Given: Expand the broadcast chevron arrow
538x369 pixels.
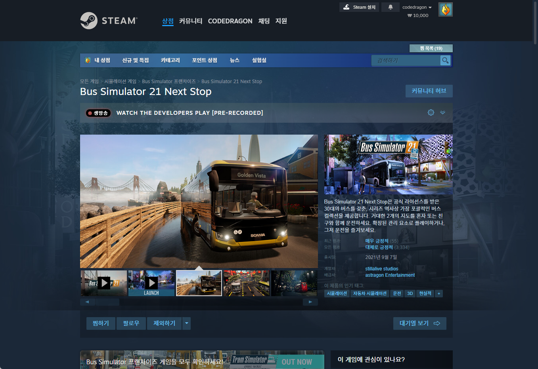Looking at the screenshot, I should coord(443,112).
